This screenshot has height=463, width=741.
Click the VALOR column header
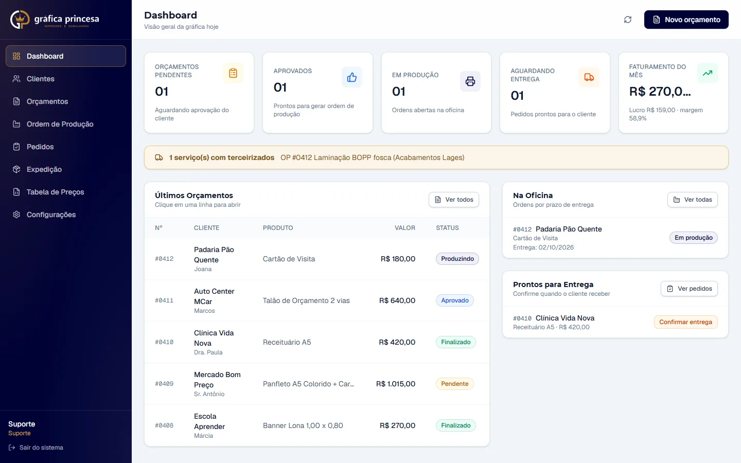coord(405,228)
